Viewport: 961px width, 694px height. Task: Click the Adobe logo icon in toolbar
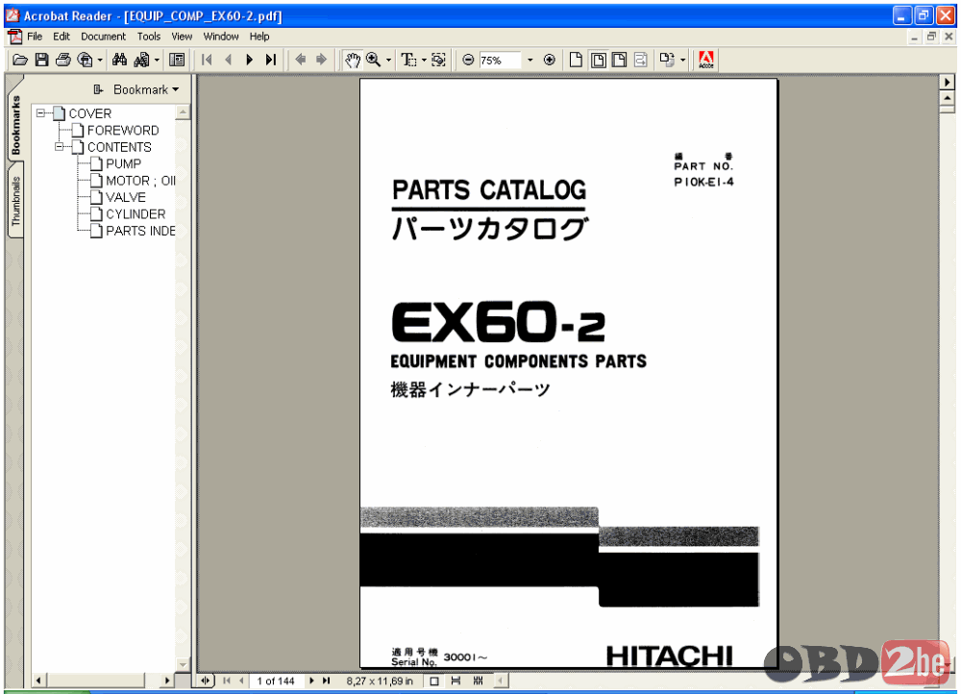pos(706,60)
